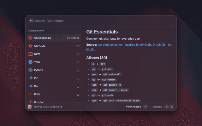The height and width of the screenshot is (126, 202).
Task: Open the Curated collection source link
Action: 134,45
